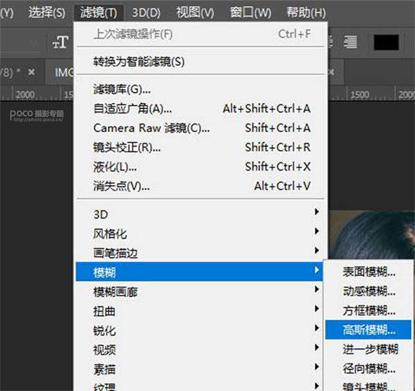Choose 方框模糊... from blur submenu
415x391 pixels.
pos(369,310)
